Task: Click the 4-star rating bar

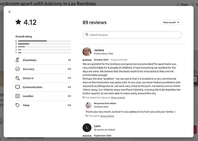Action: point(44,44)
